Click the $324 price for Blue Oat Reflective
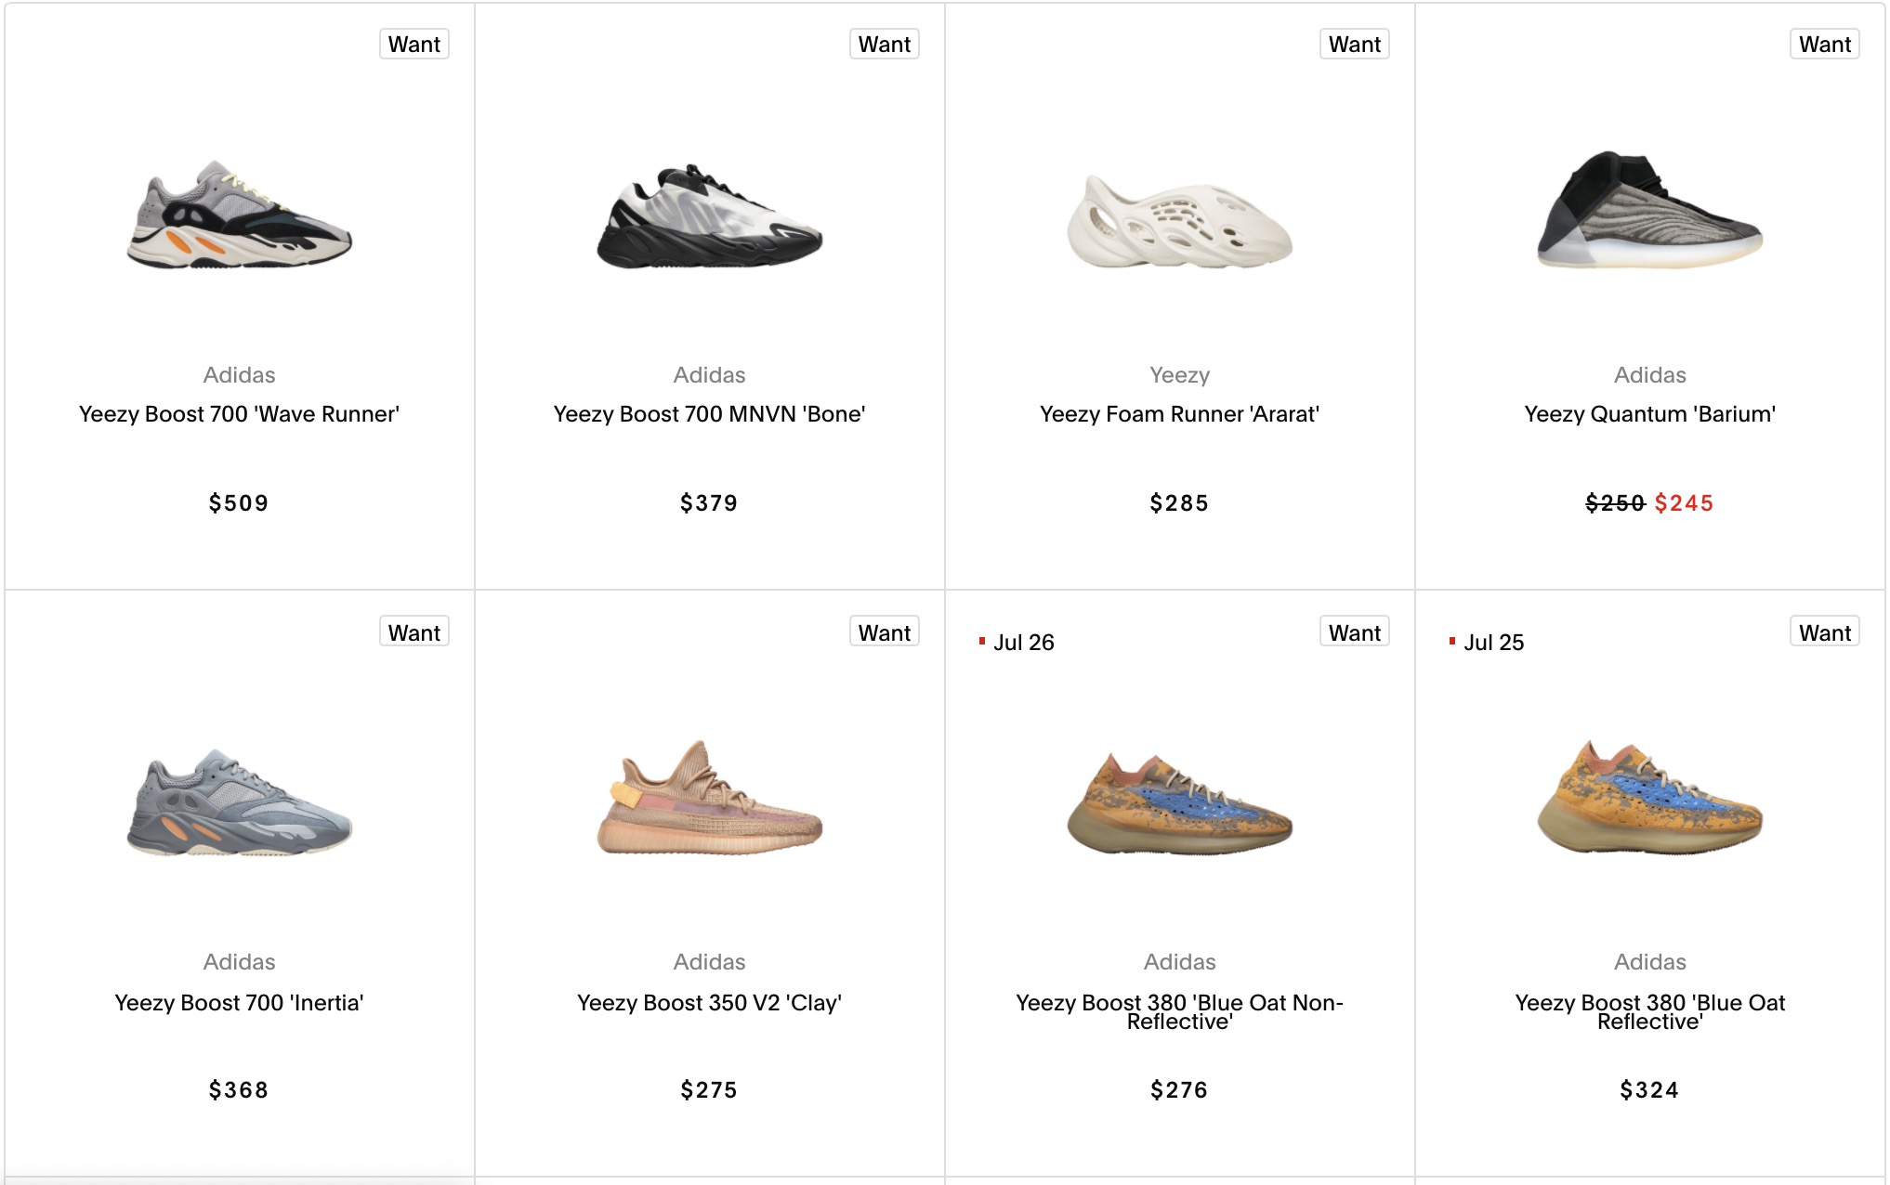 point(1649,1090)
